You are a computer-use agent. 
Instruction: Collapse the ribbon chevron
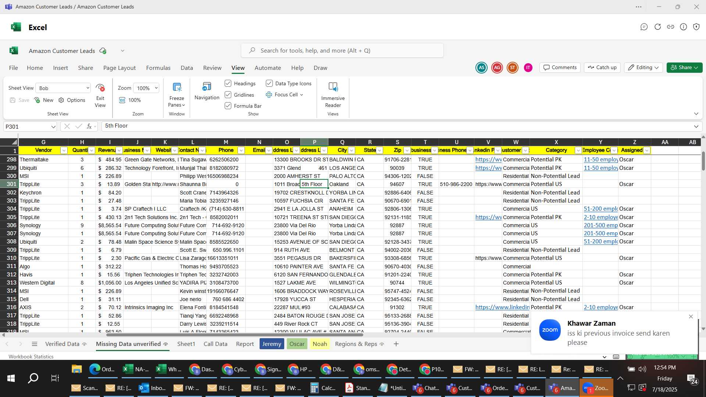696,114
